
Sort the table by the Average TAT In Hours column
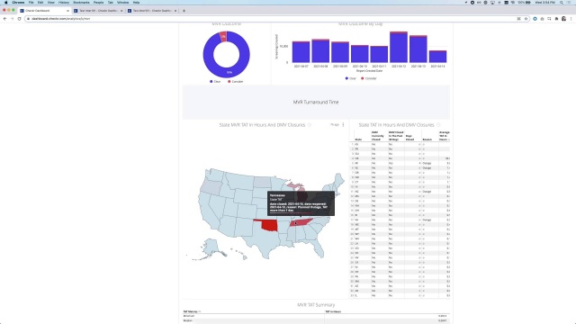point(444,136)
